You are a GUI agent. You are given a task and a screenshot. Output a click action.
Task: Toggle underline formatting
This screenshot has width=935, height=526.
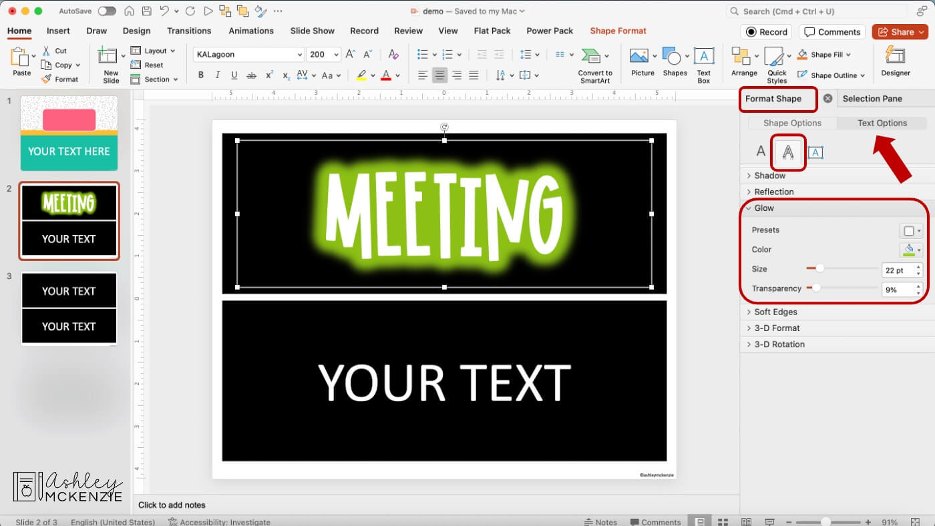point(233,75)
